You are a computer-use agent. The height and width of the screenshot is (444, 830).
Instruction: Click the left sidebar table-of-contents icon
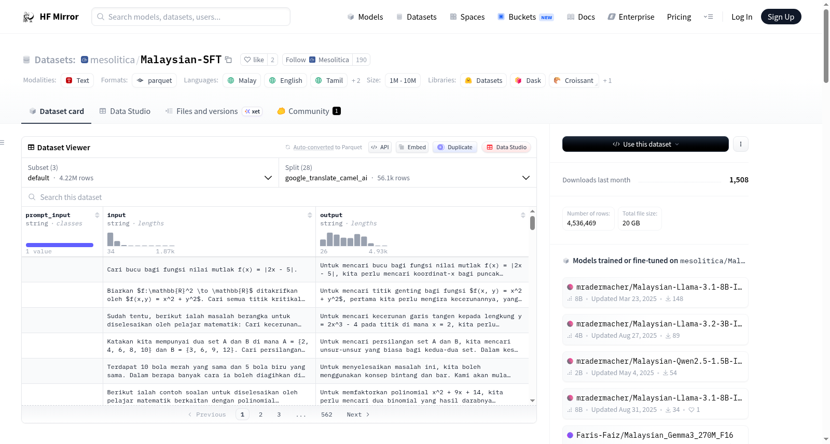[2, 142]
